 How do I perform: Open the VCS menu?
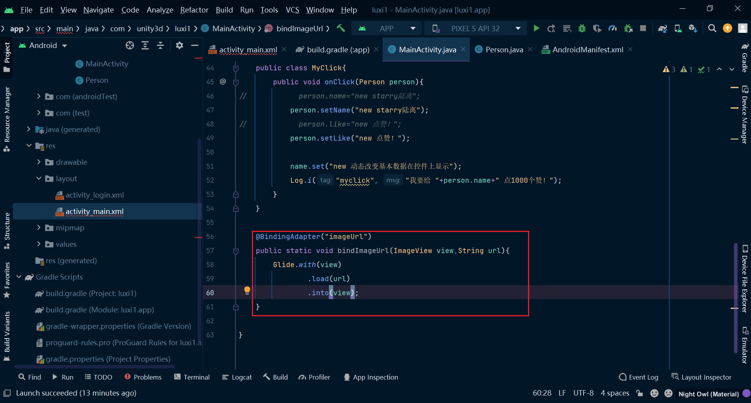pos(292,10)
